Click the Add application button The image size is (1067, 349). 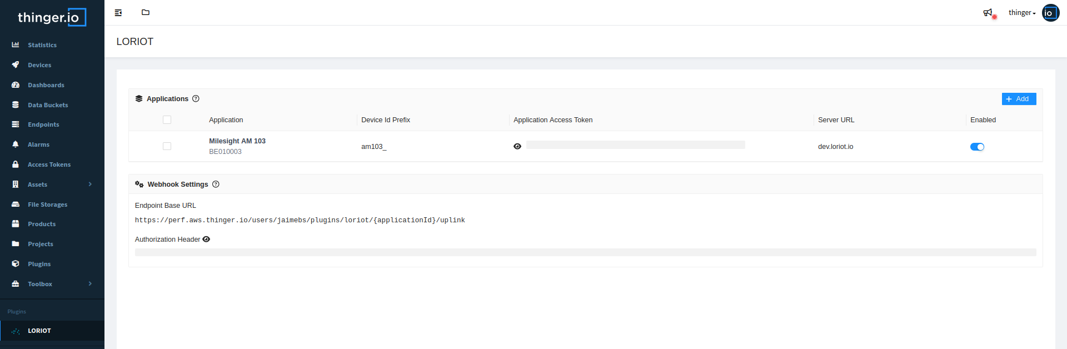click(x=1018, y=99)
